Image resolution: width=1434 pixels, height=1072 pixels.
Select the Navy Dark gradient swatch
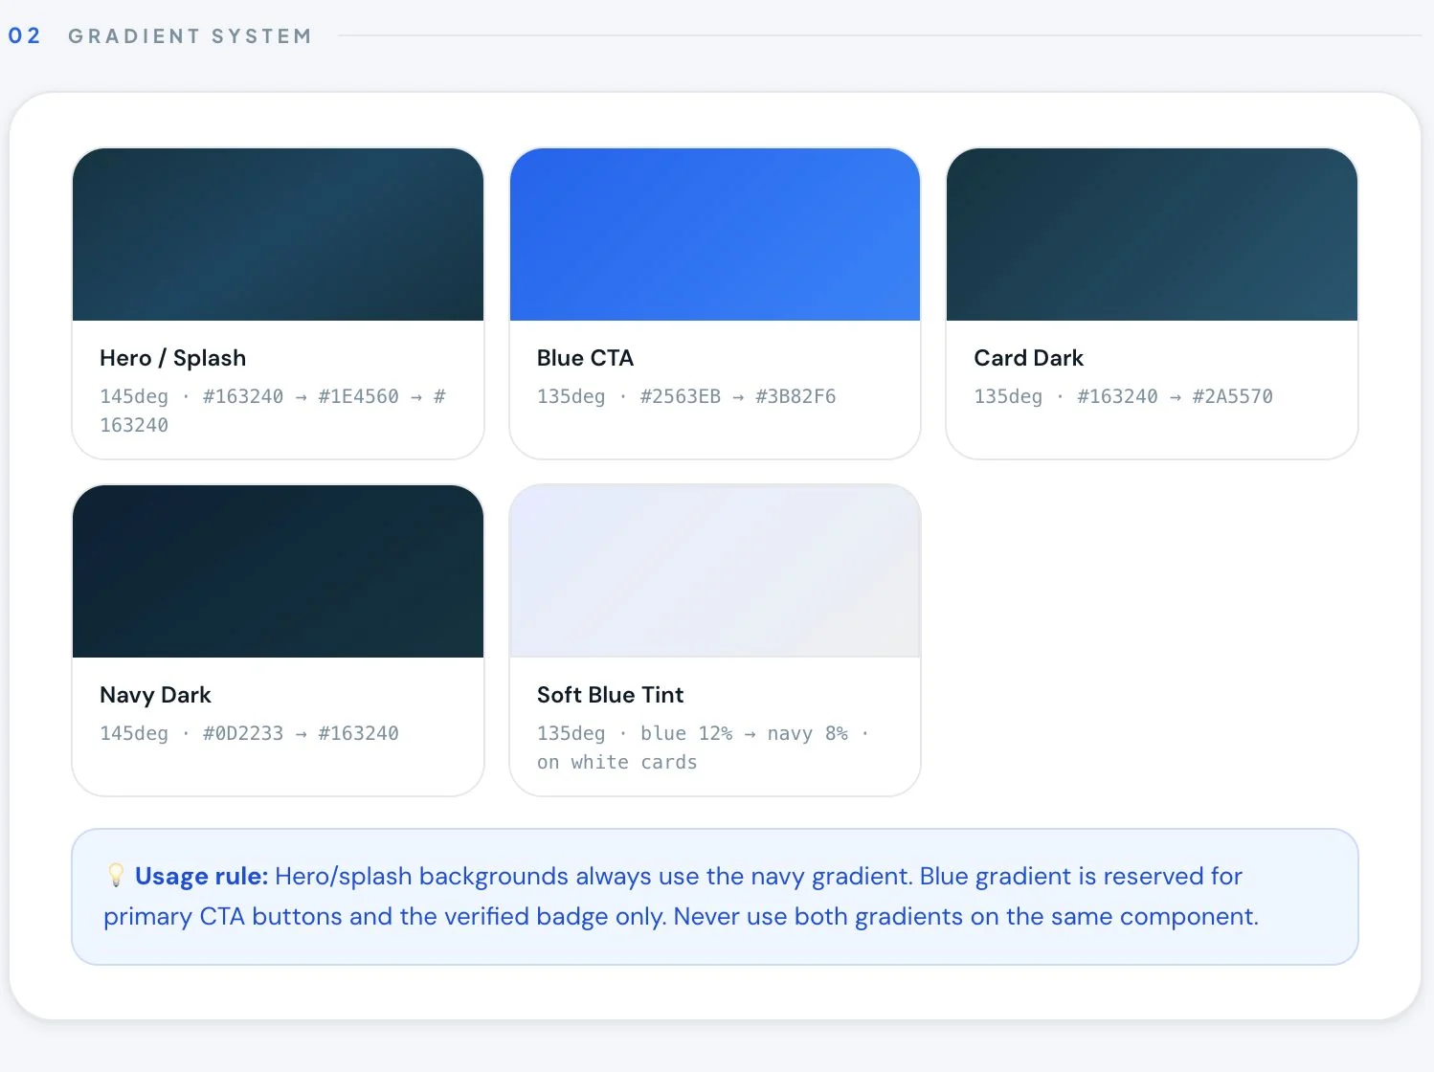(x=278, y=571)
